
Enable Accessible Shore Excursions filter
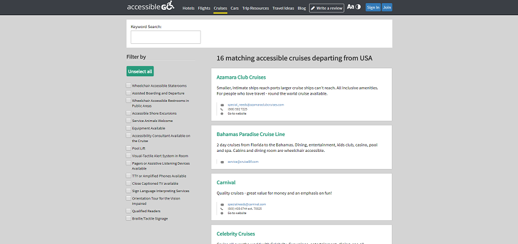129,113
